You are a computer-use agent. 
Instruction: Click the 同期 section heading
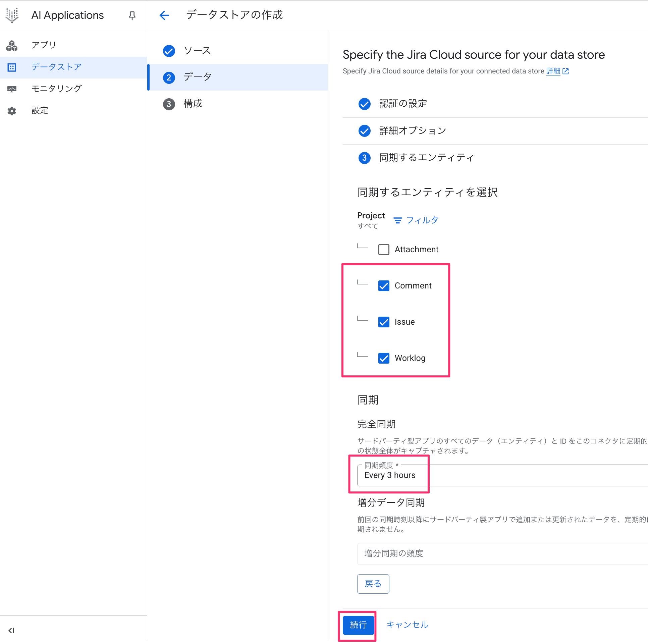click(368, 400)
